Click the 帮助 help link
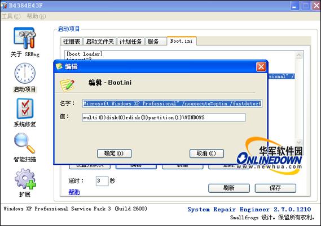Screen dimensions: 321x226 point(74,192)
